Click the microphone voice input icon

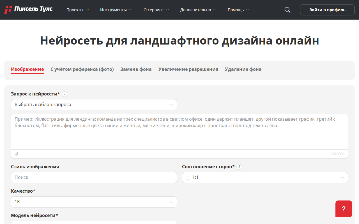click(x=17, y=154)
